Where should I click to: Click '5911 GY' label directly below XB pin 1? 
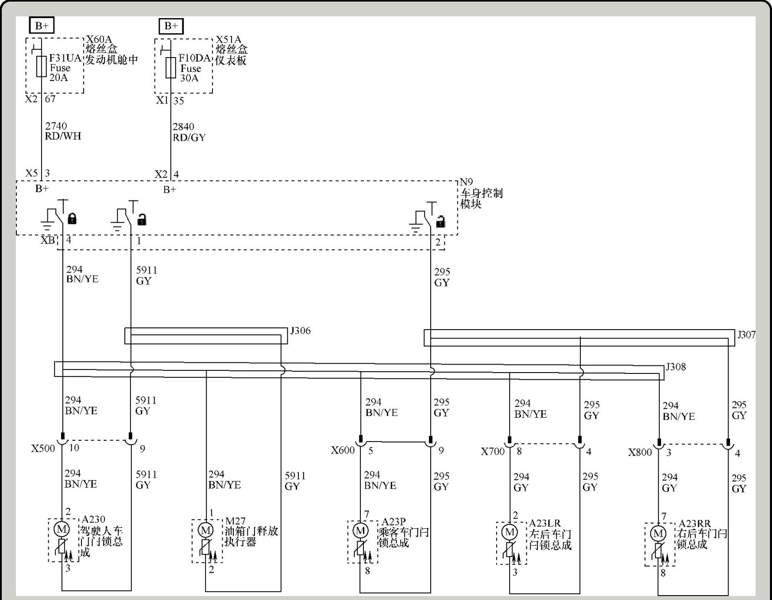coord(147,275)
